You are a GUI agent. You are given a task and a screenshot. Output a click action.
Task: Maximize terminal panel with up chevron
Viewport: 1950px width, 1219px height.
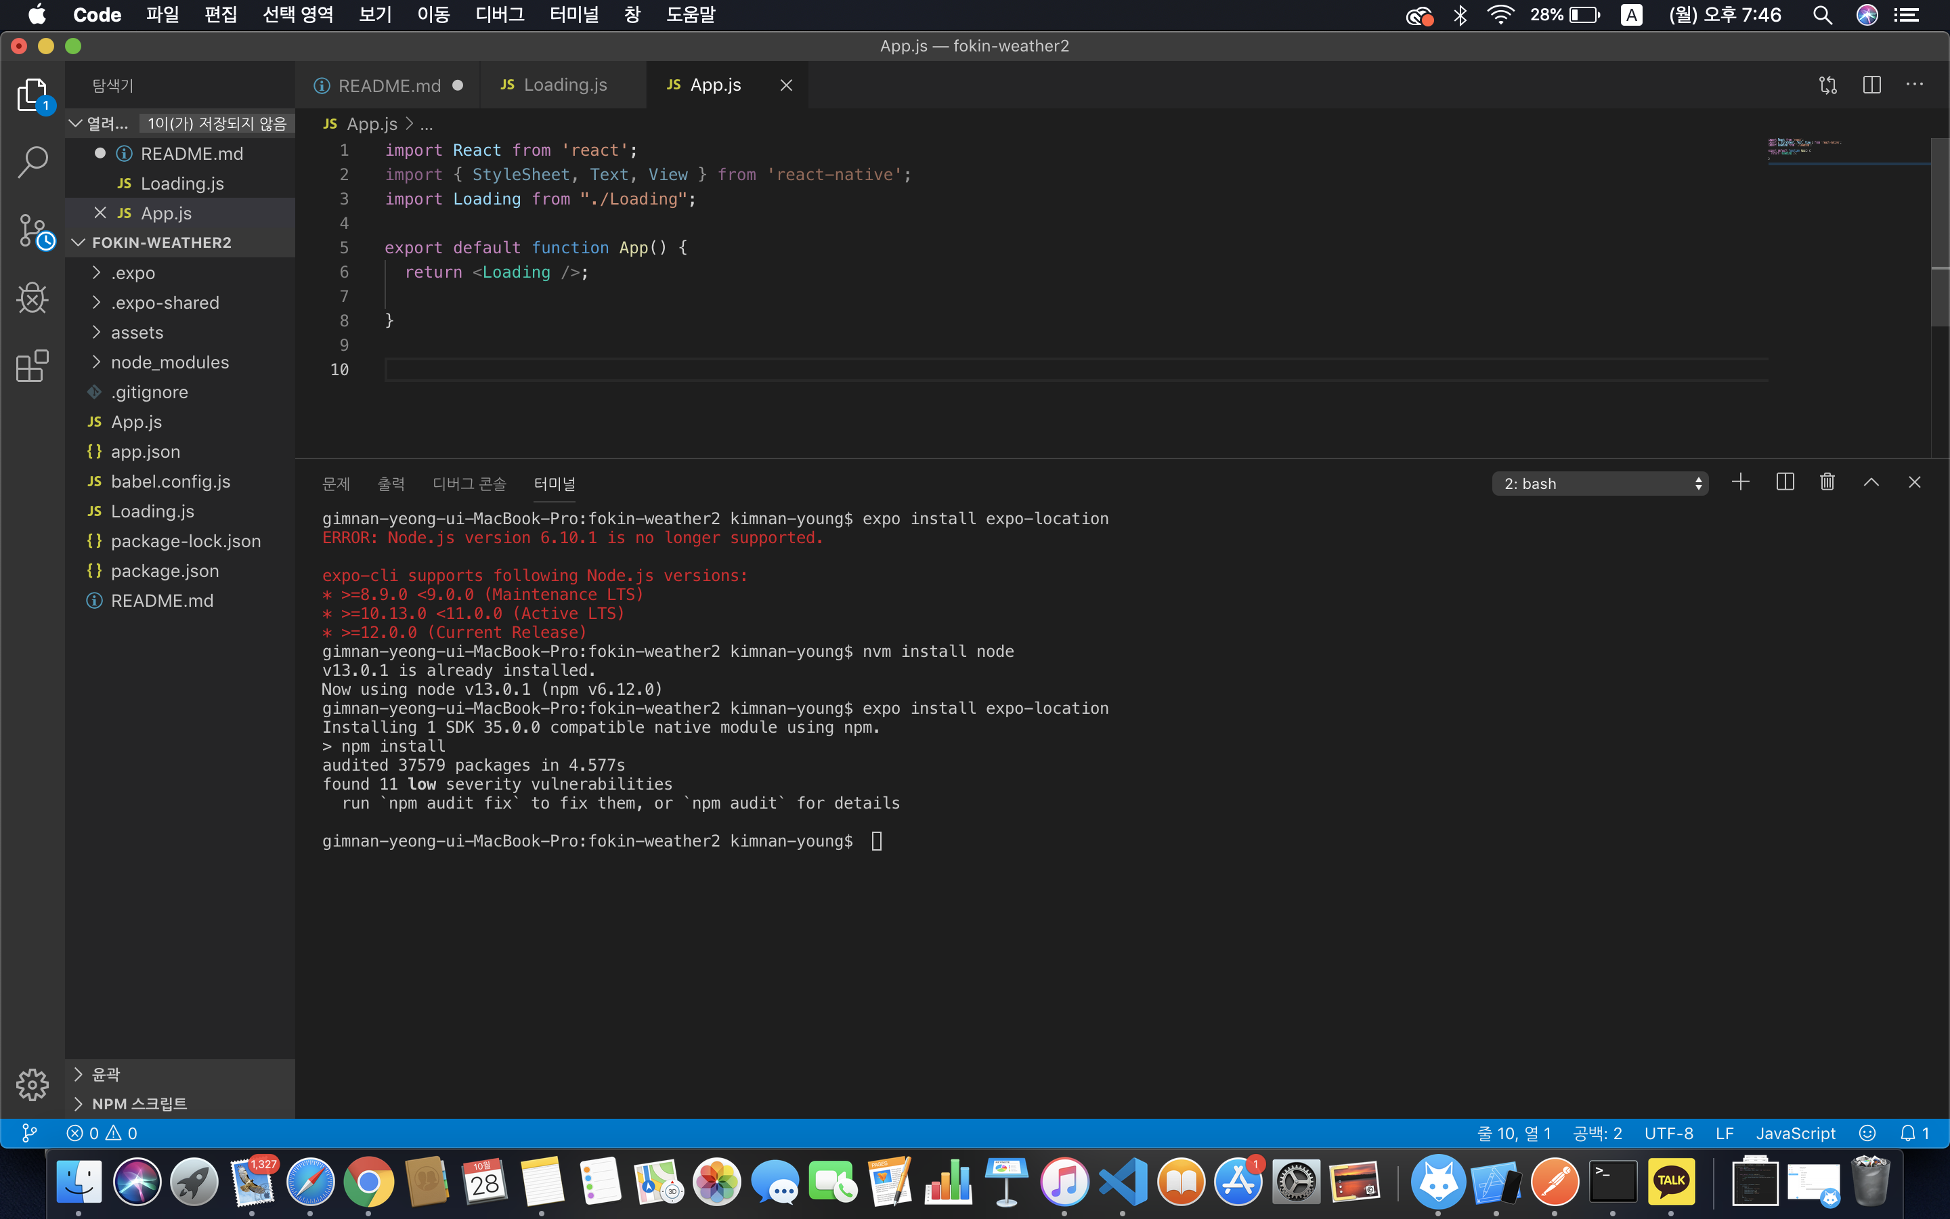[1871, 482]
